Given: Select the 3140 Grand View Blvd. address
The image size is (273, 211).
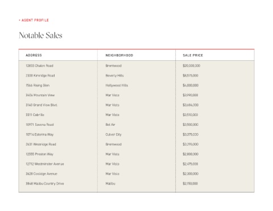Looking at the screenshot, I should [42, 105].
